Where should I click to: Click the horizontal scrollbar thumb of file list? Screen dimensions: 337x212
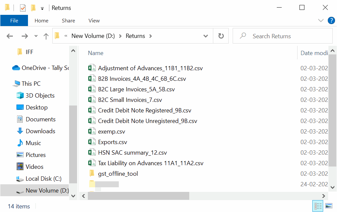[139, 196]
